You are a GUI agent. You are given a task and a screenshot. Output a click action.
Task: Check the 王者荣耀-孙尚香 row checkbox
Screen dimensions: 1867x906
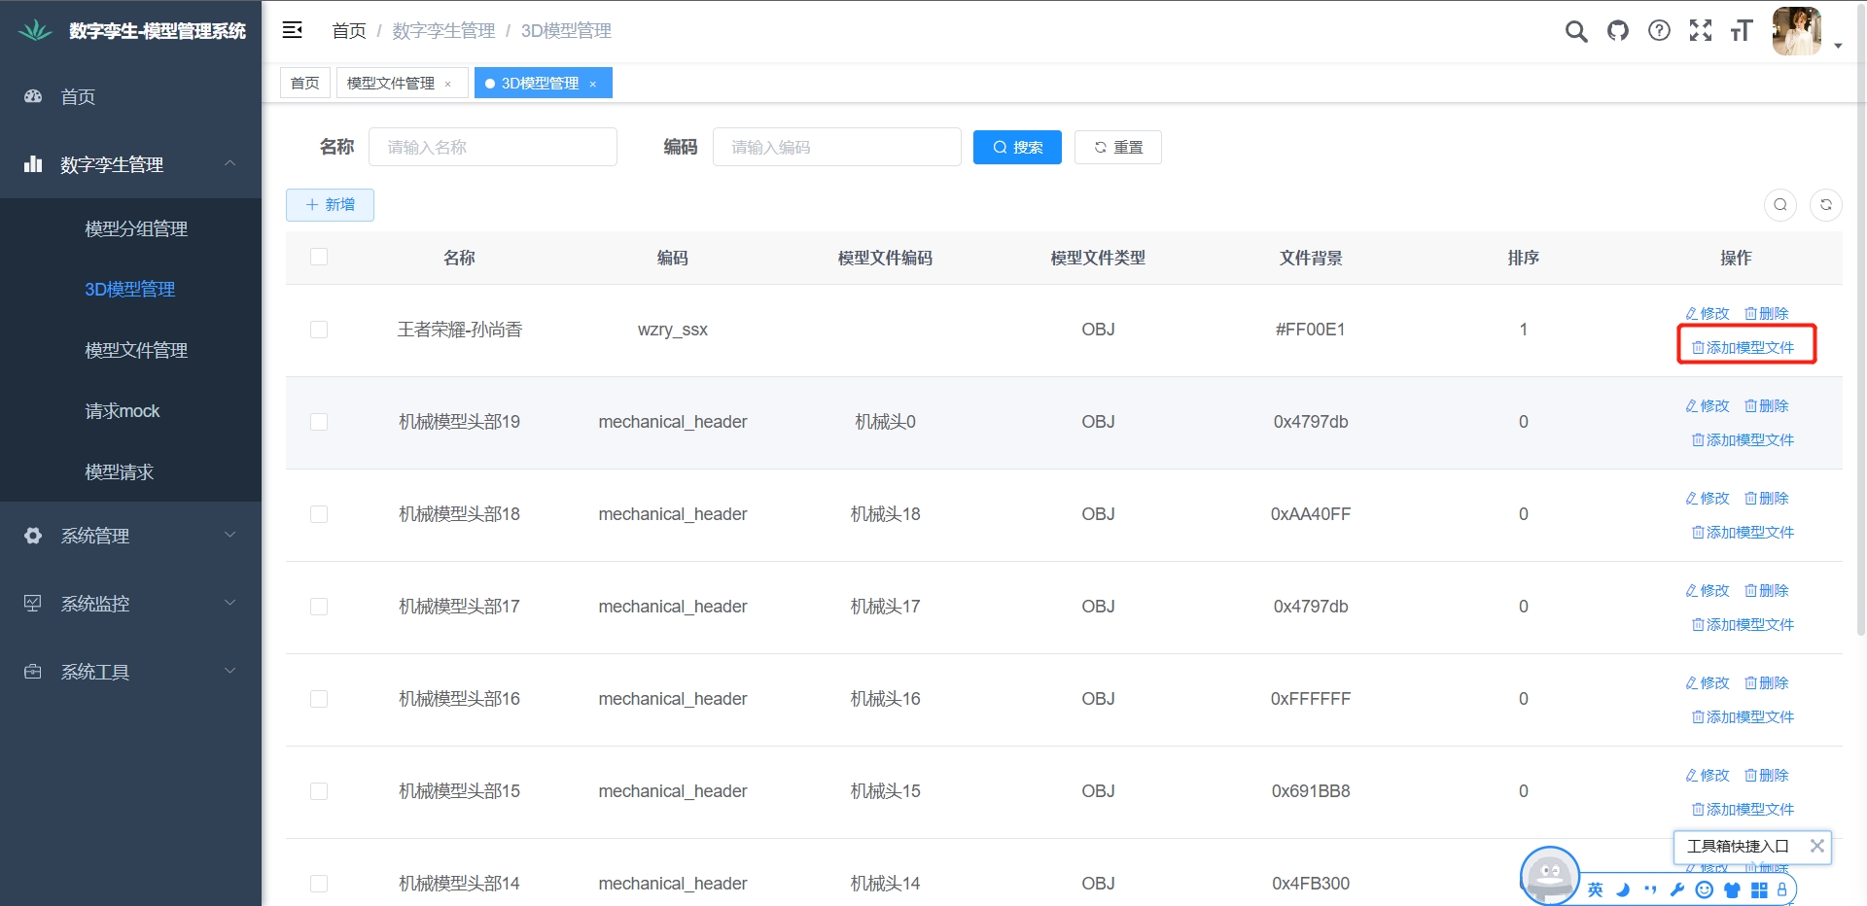click(x=319, y=330)
